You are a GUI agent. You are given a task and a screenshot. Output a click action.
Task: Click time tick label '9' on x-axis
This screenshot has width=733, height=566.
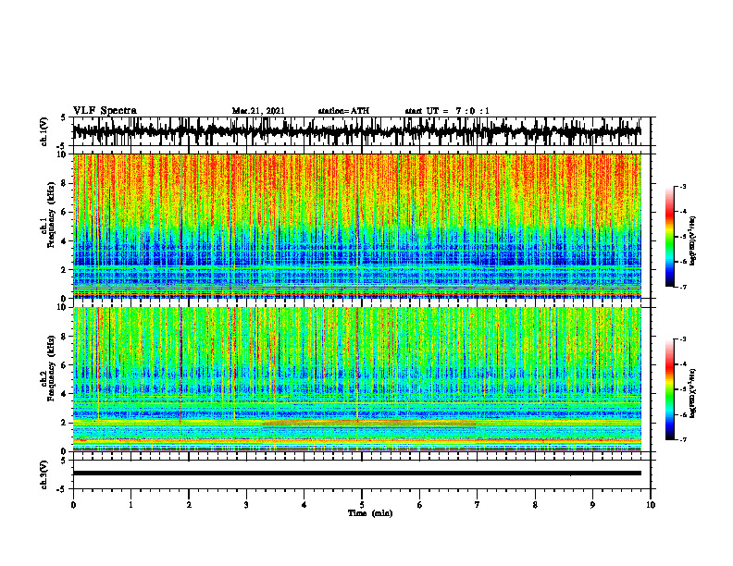click(592, 505)
